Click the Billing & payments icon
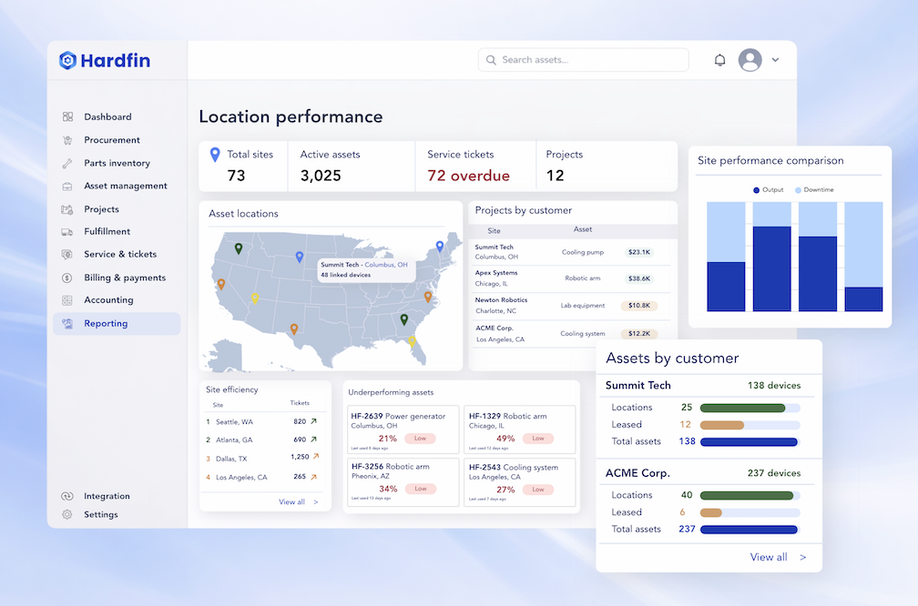This screenshot has width=918, height=606. click(68, 277)
